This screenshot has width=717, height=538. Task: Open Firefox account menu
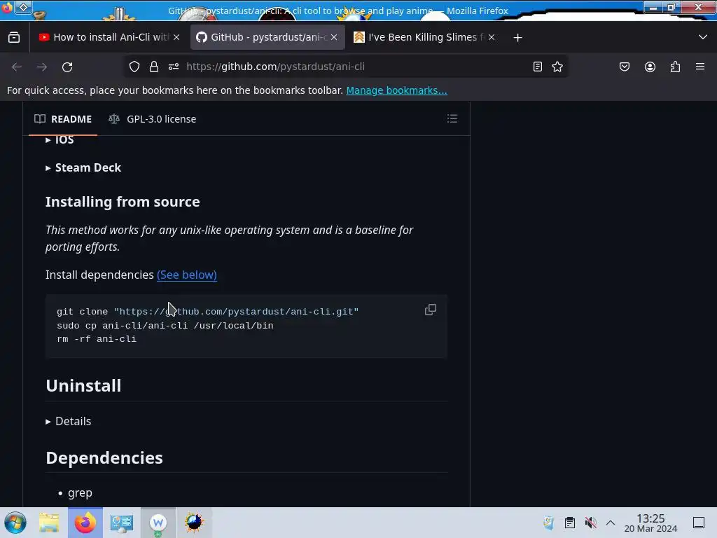click(x=650, y=67)
